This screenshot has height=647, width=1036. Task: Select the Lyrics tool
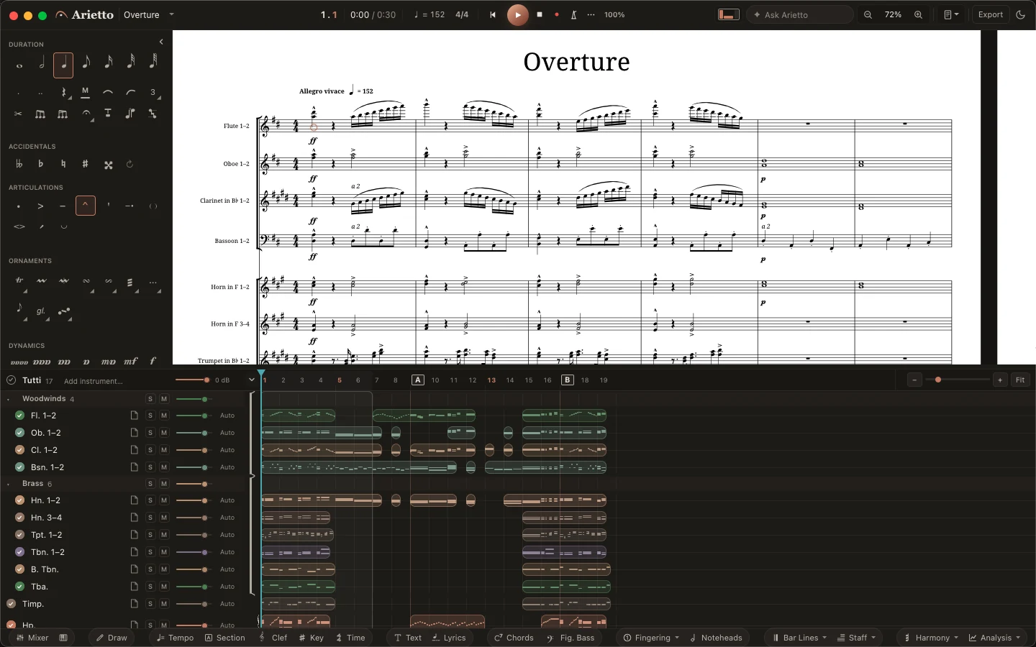click(449, 638)
